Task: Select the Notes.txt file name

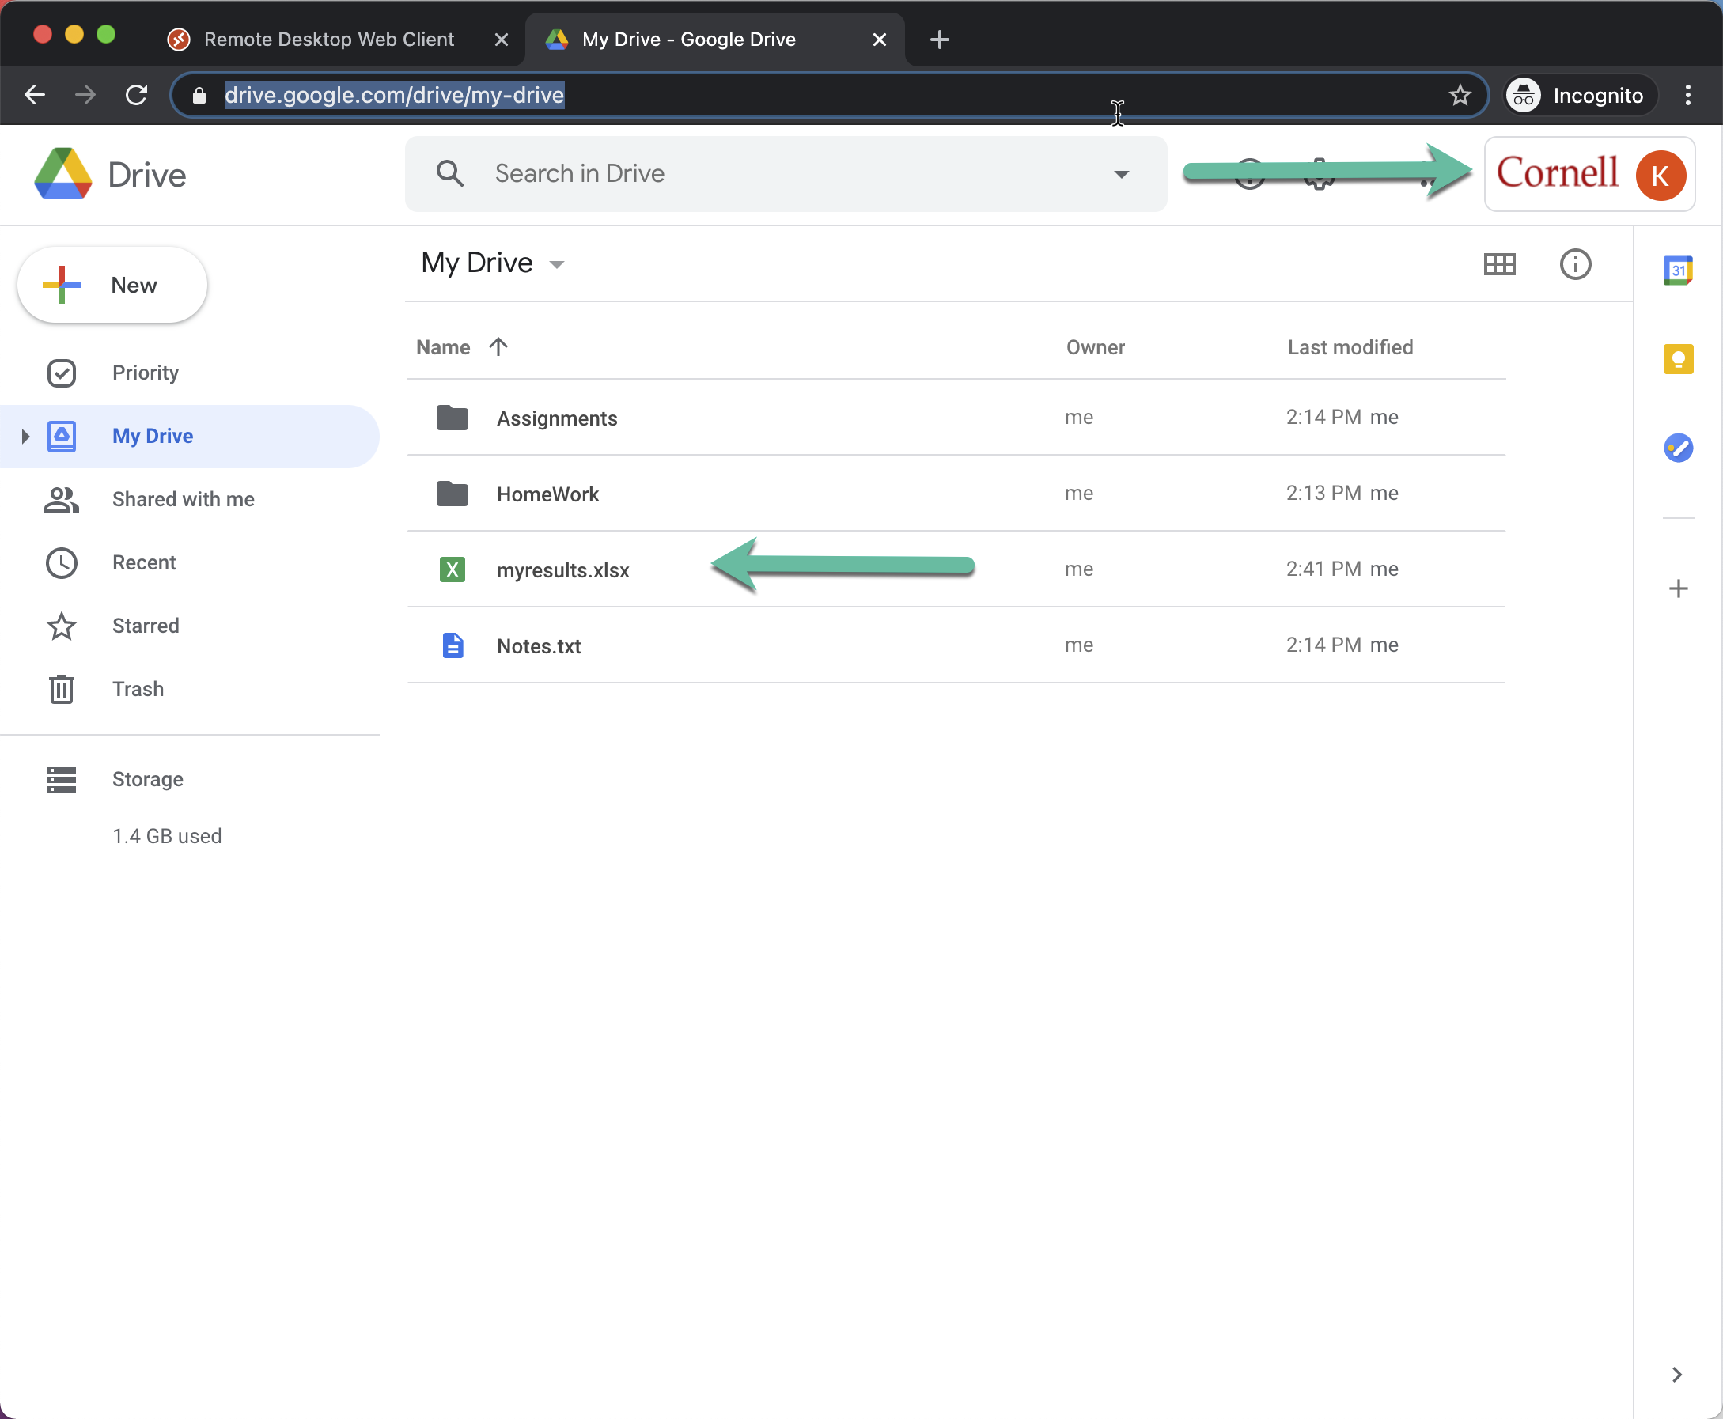Action: click(539, 646)
